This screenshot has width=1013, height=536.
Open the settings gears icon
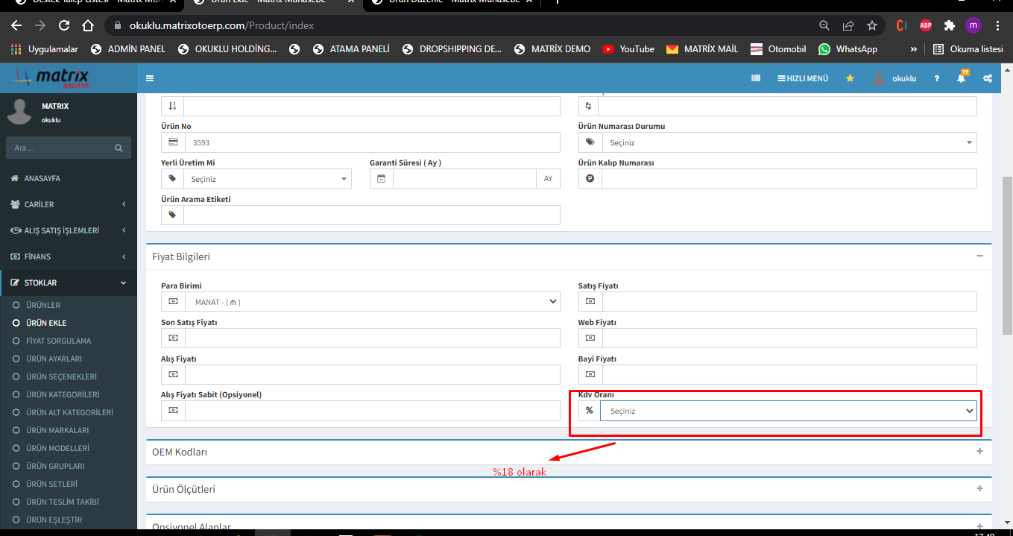coord(988,78)
